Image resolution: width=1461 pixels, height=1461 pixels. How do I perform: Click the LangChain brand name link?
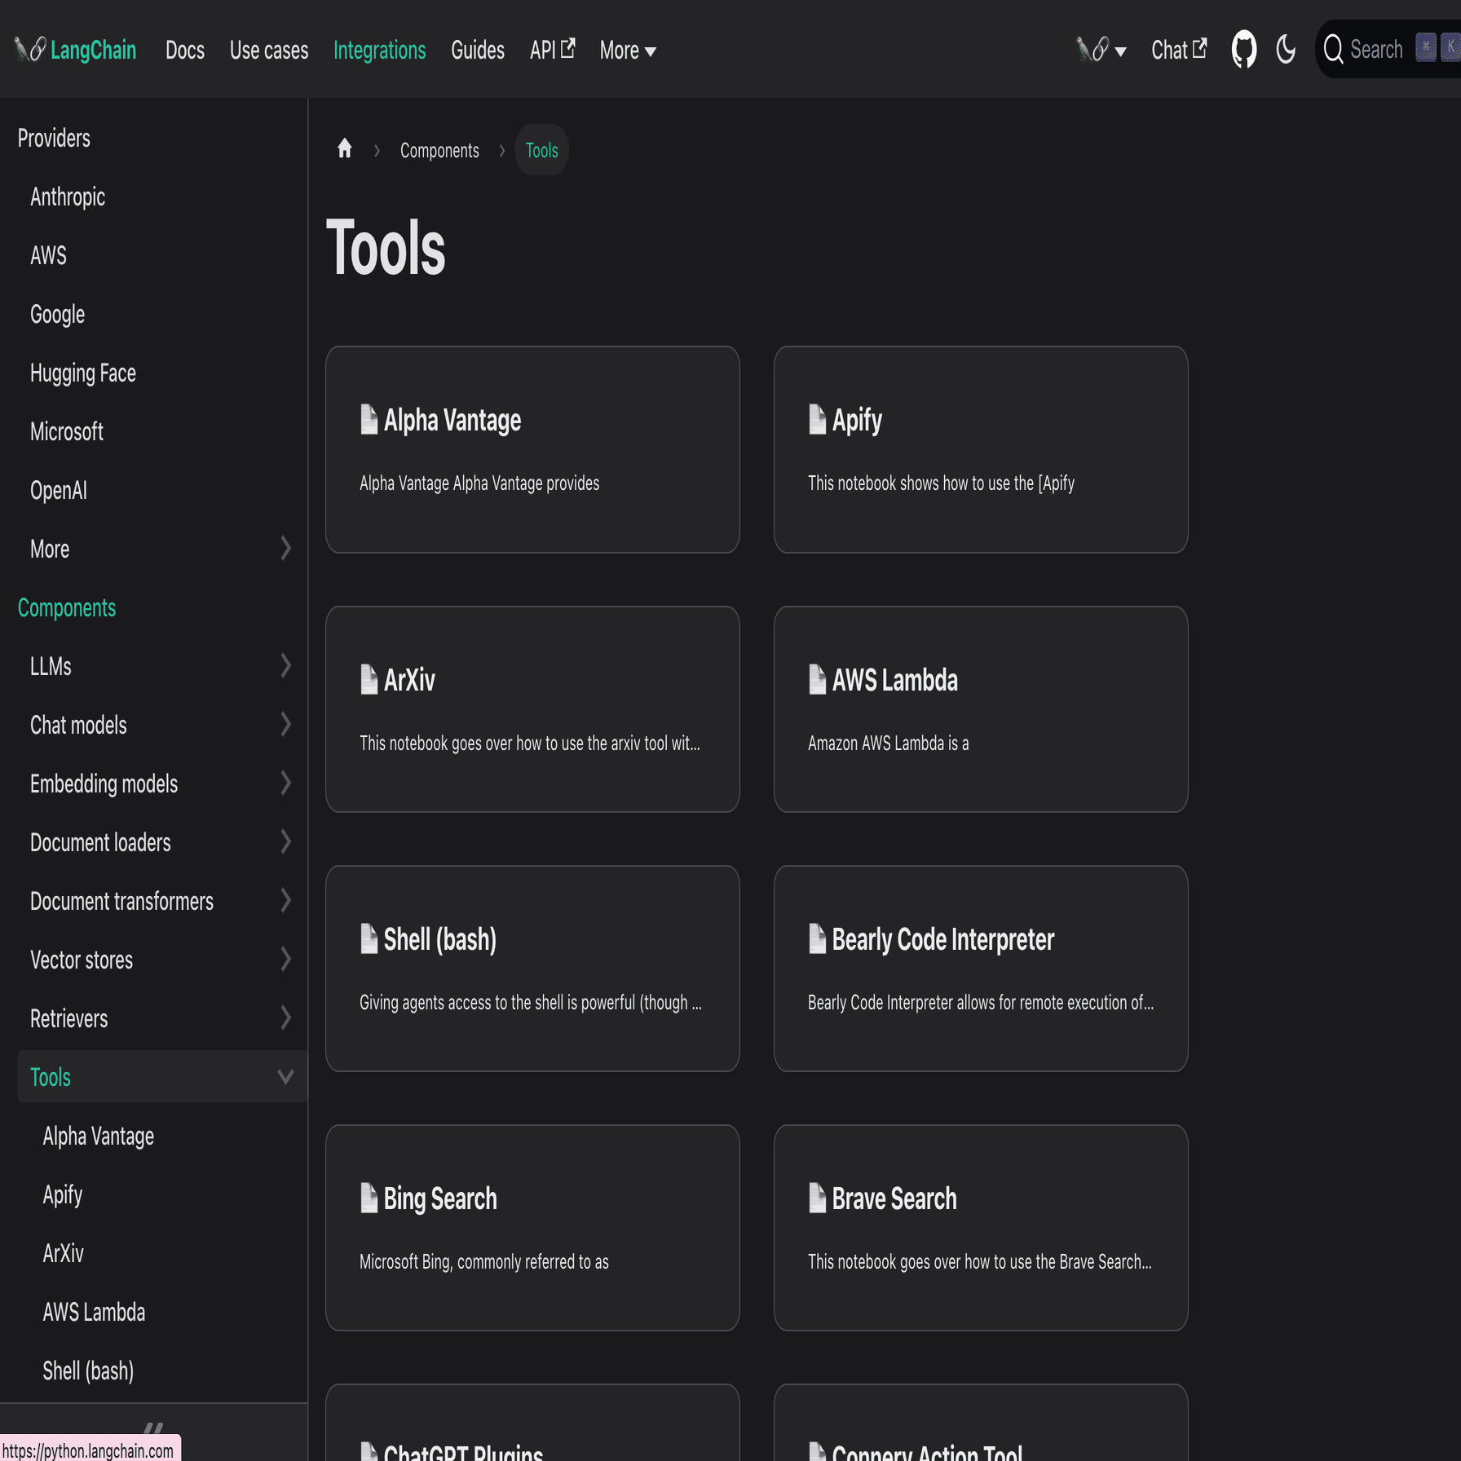[93, 51]
